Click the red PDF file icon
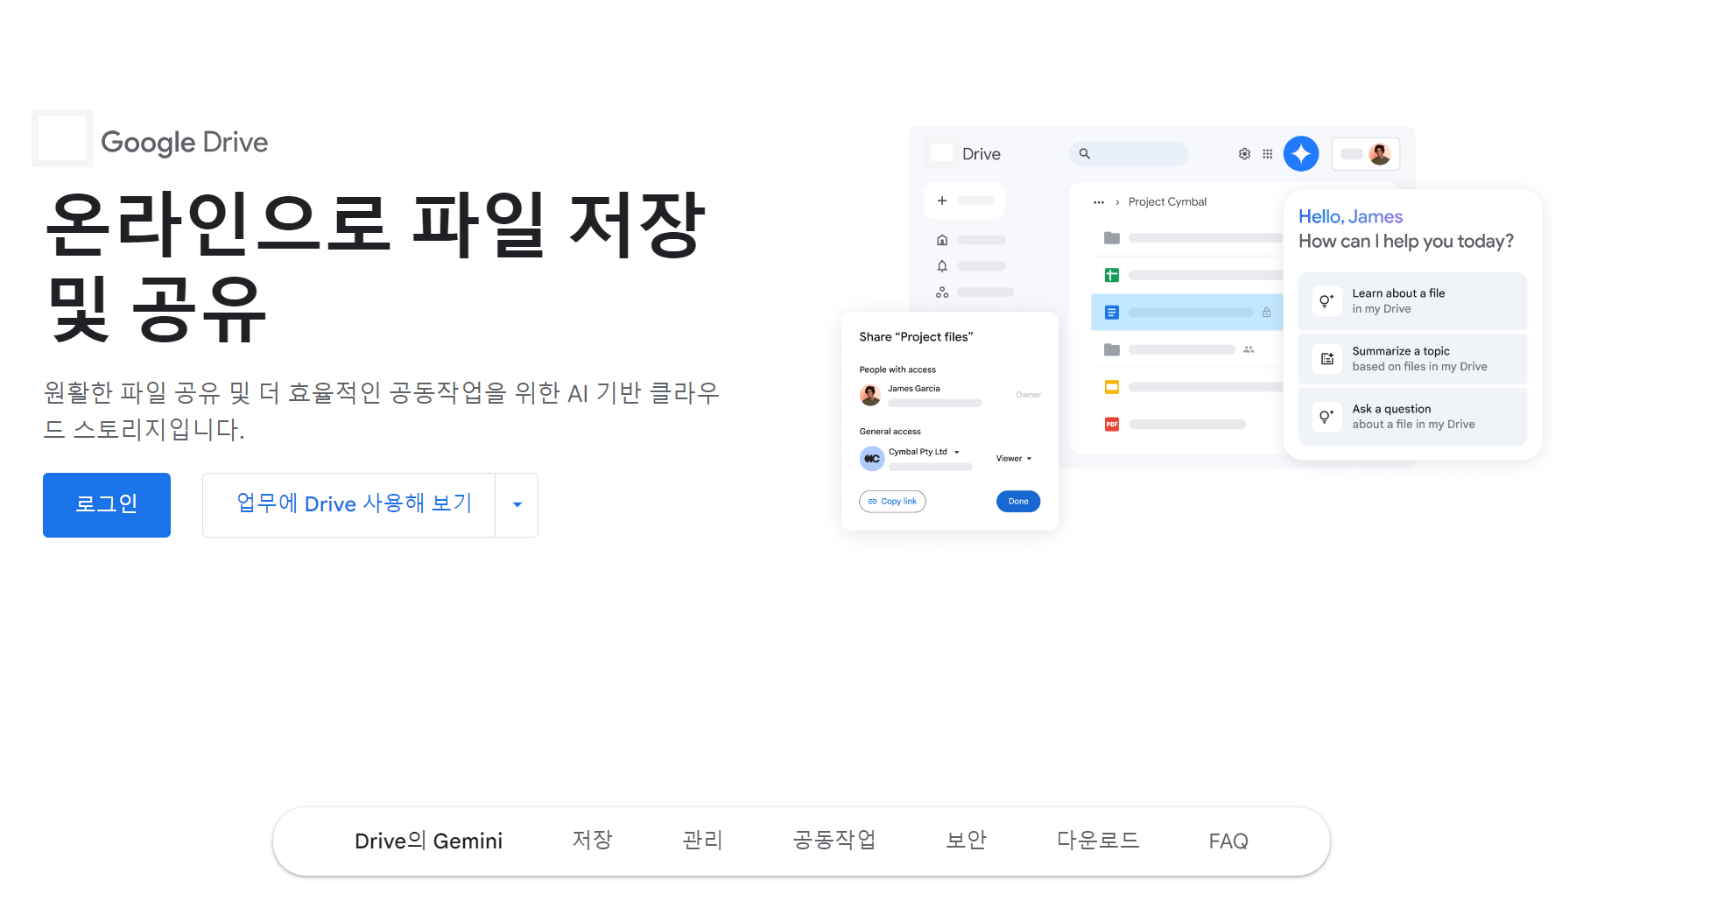This screenshot has width=1731, height=915. pyautogui.click(x=1112, y=425)
